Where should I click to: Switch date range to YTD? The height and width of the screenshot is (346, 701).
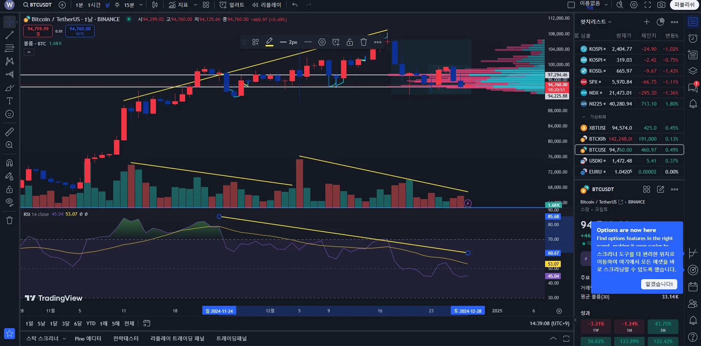(x=91, y=323)
